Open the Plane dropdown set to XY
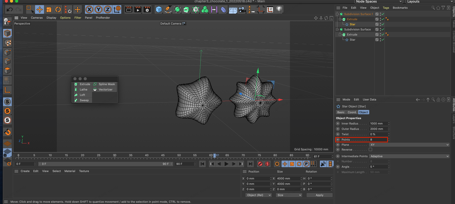The image size is (455, 204). (409, 145)
